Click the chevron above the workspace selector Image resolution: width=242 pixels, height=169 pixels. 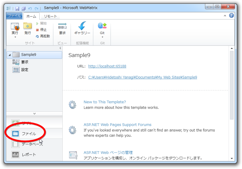[x=34, y=113]
